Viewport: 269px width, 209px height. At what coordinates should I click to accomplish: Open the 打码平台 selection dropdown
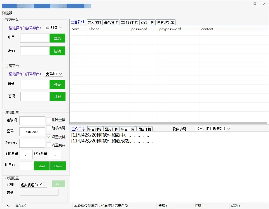54,74
